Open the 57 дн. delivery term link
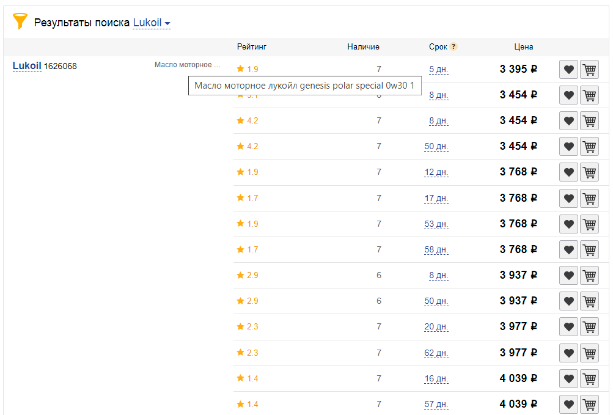Screen dimensions: 613x415 click(x=436, y=405)
